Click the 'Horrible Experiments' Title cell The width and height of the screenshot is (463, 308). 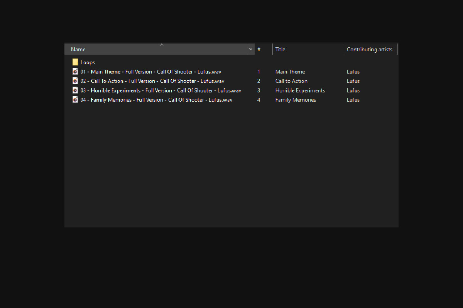pos(300,90)
